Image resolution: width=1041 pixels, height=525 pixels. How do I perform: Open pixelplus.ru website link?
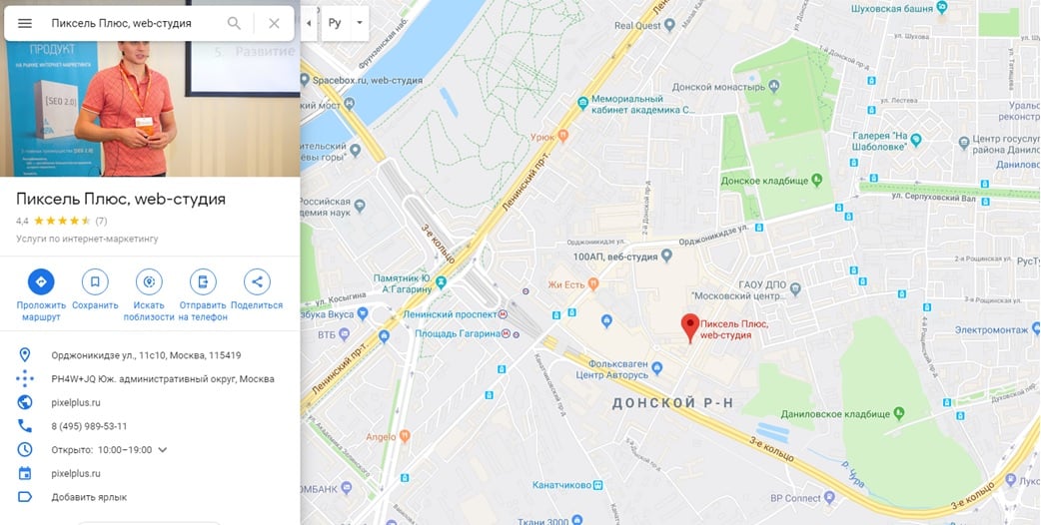pyautogui.click(x=76, y=402)
